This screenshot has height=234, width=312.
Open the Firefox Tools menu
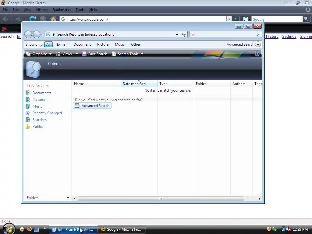point(80,10)
